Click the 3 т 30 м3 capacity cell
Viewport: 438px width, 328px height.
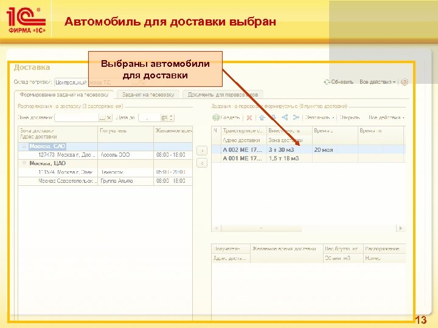click(x=290, y=150)
